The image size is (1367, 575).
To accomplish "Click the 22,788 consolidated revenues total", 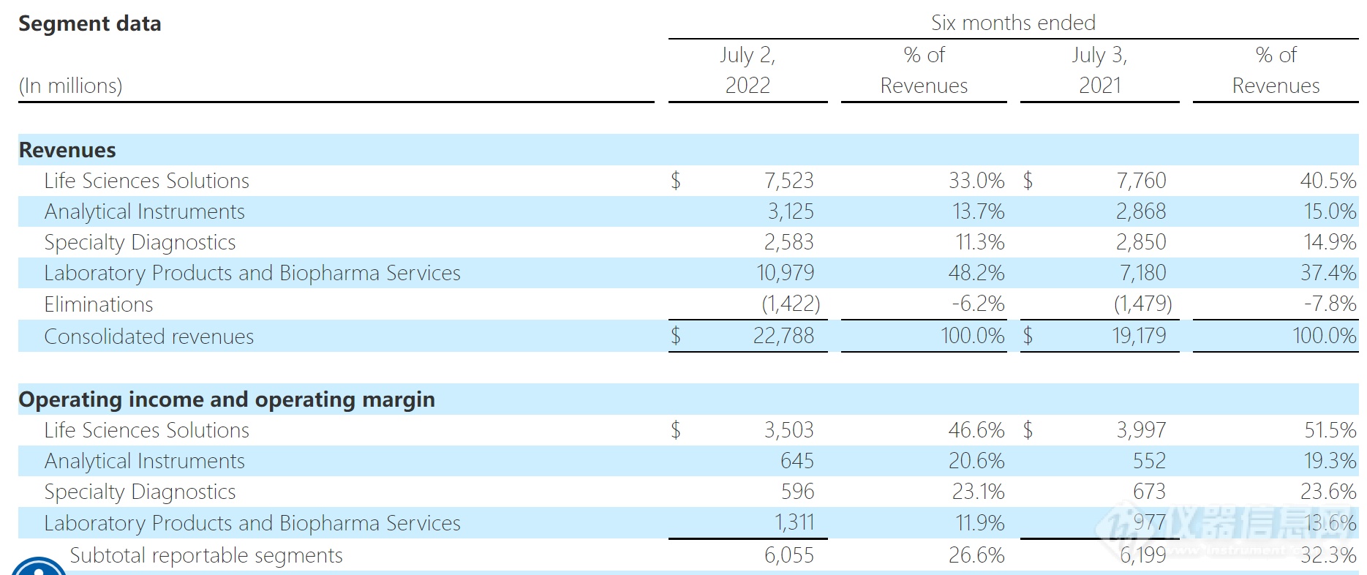I will 784,336.
